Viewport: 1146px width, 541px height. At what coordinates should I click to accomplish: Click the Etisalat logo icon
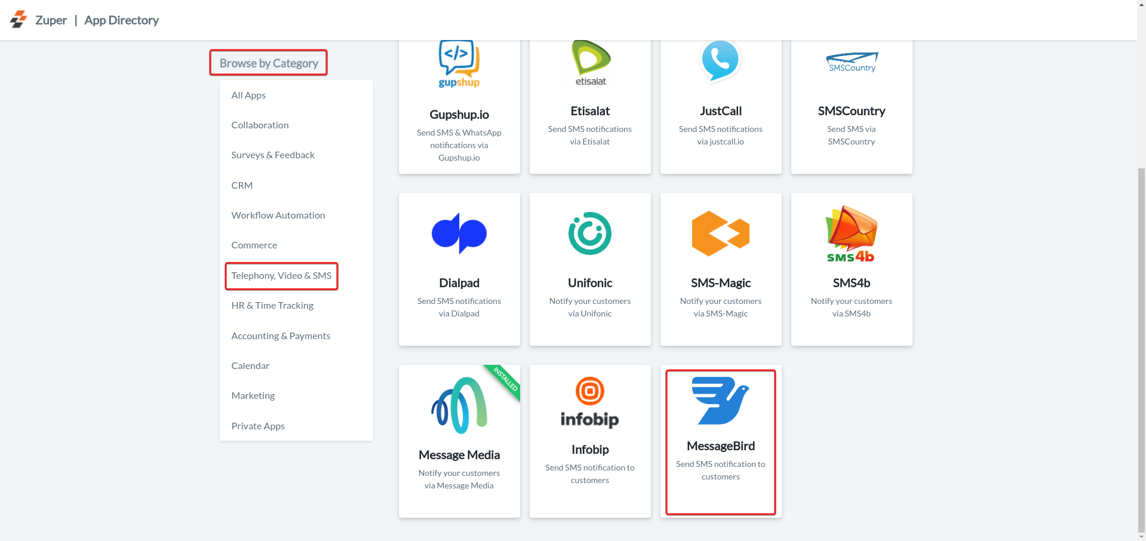coord(590,63)
